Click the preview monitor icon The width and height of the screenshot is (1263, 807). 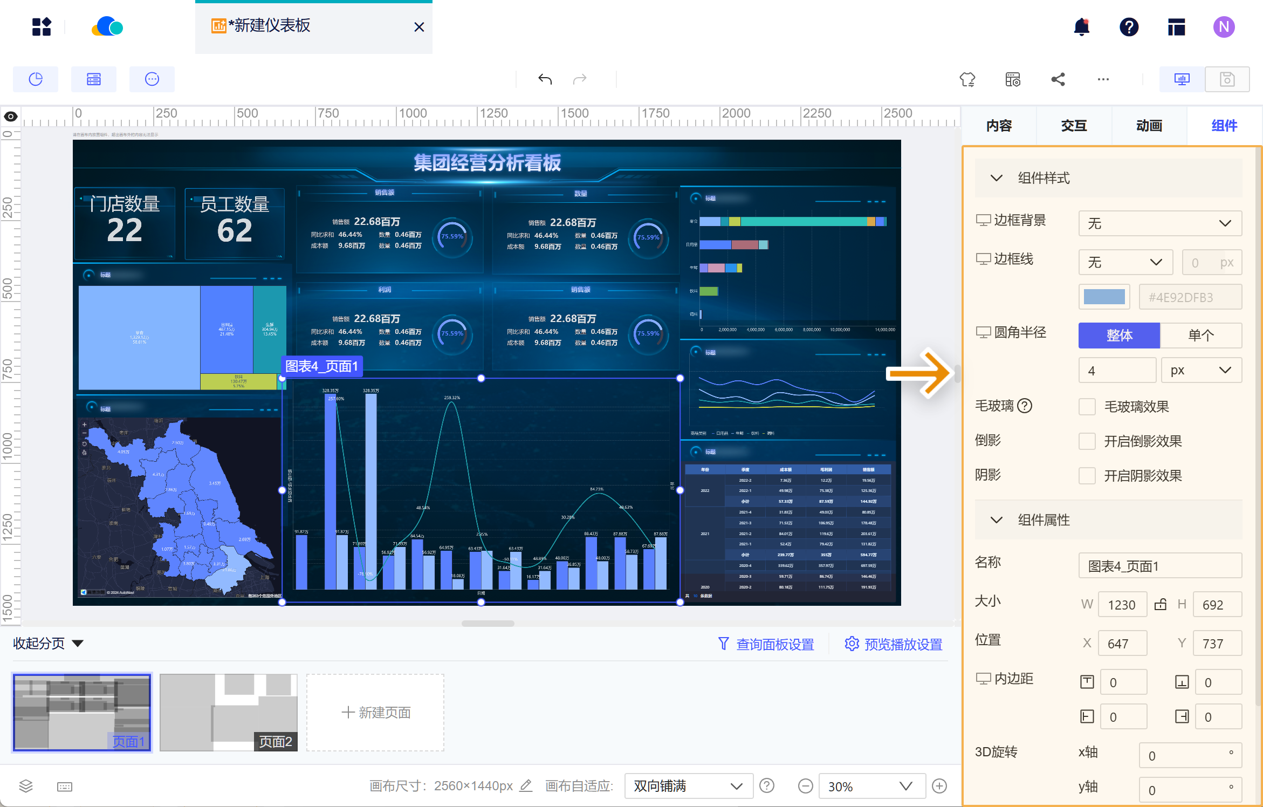pyautogui.click(x=1182, y=79)
